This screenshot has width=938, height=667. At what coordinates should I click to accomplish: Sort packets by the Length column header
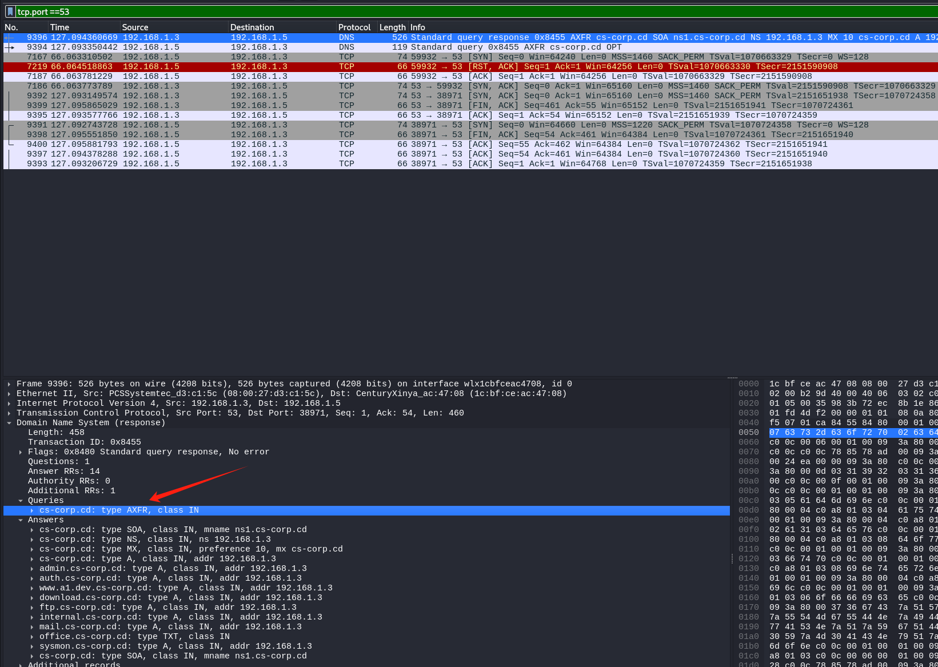click(x=393, y=27)
